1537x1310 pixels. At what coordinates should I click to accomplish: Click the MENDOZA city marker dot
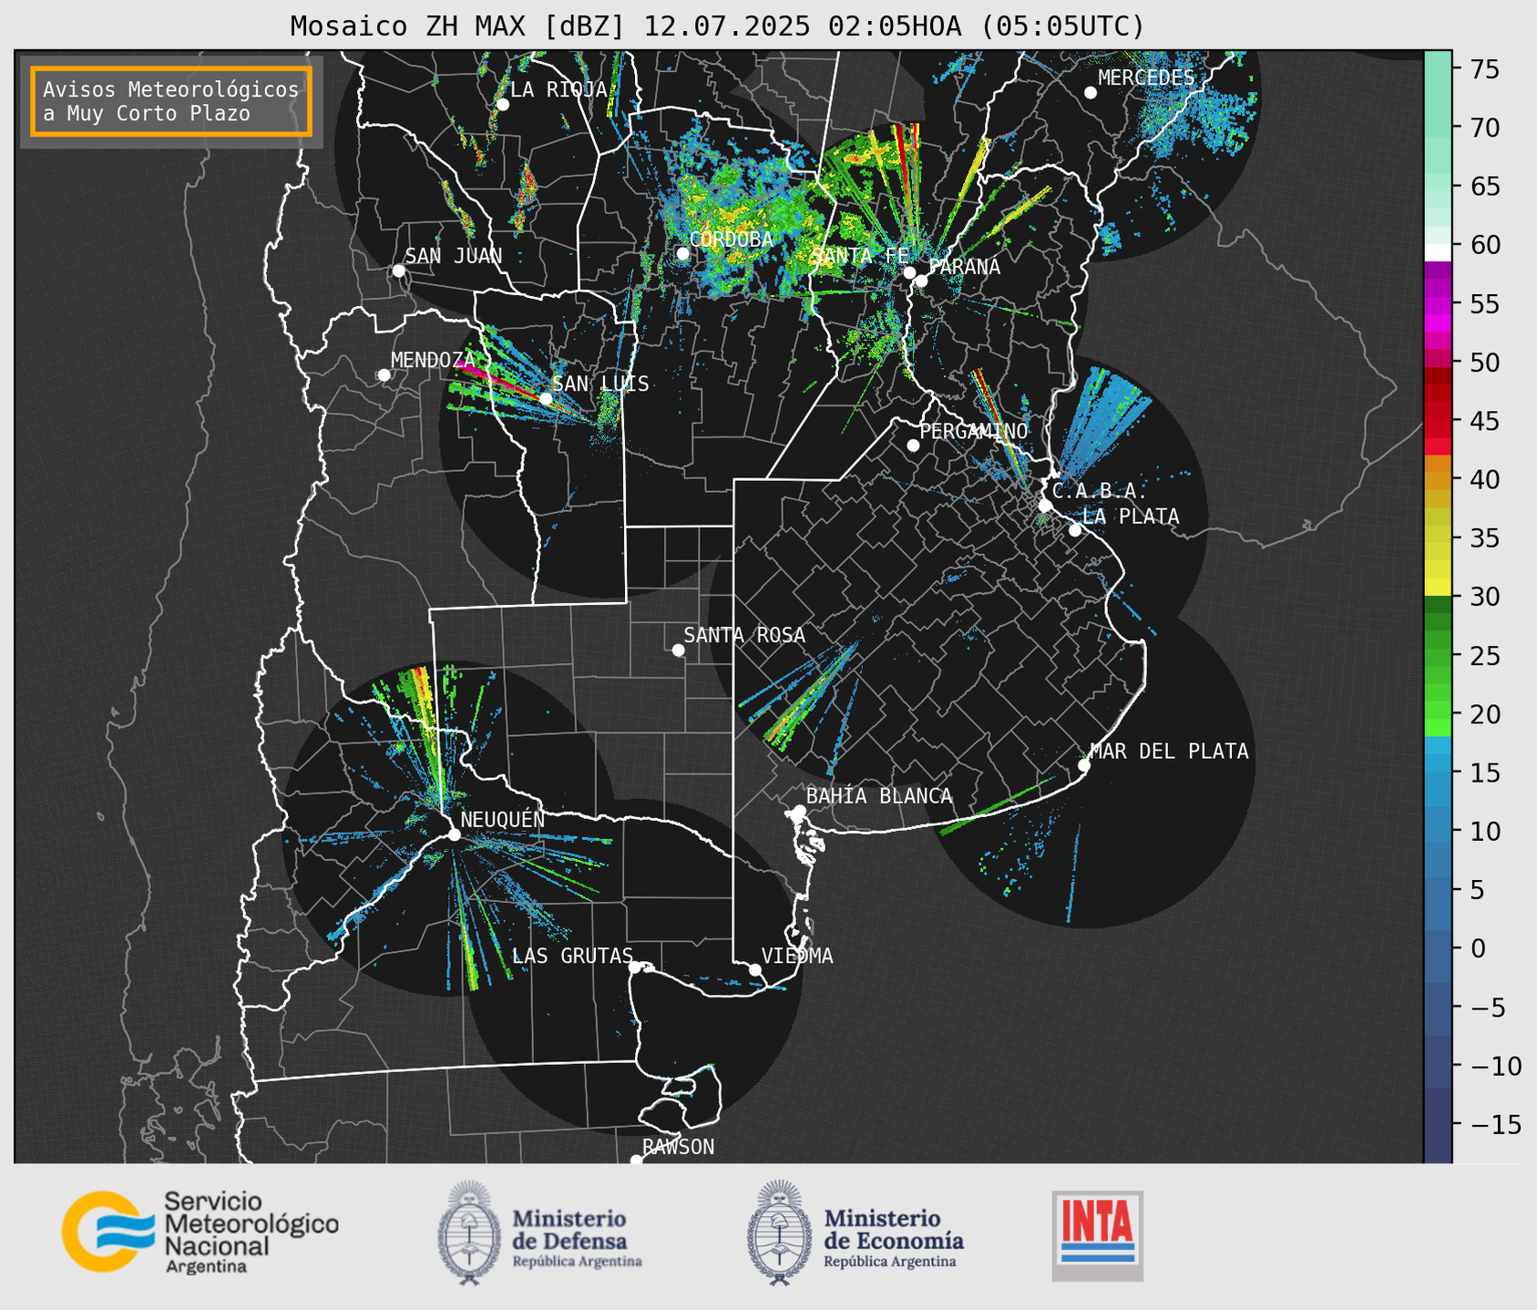point(384,375)
